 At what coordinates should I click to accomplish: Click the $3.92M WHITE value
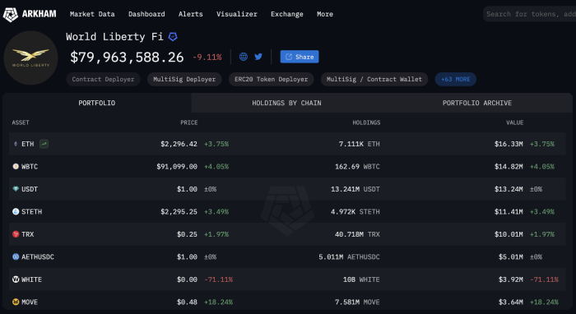(x=511, y=279)
